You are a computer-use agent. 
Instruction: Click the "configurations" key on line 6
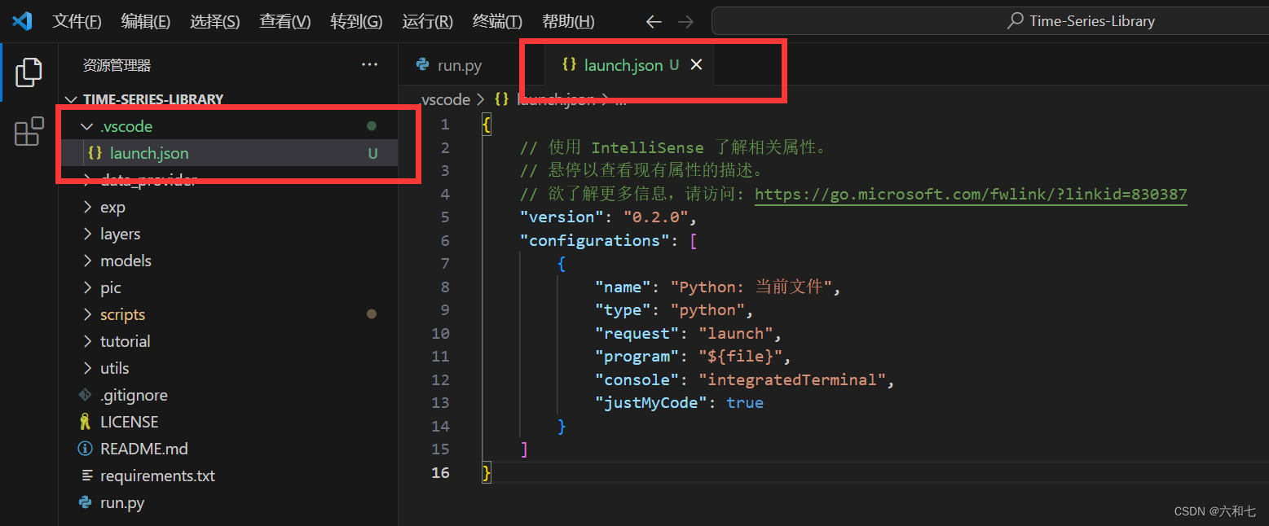point(595,240)
